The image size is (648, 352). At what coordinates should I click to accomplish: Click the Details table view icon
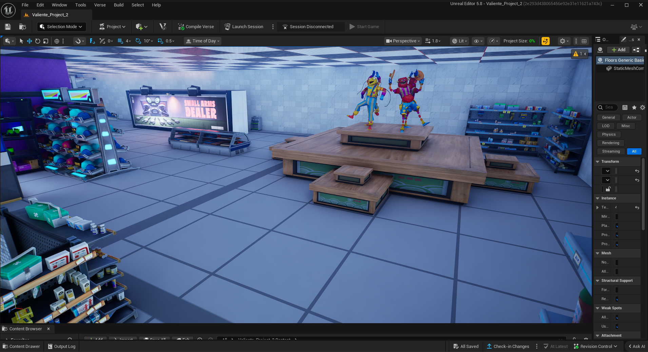point(625,107)
